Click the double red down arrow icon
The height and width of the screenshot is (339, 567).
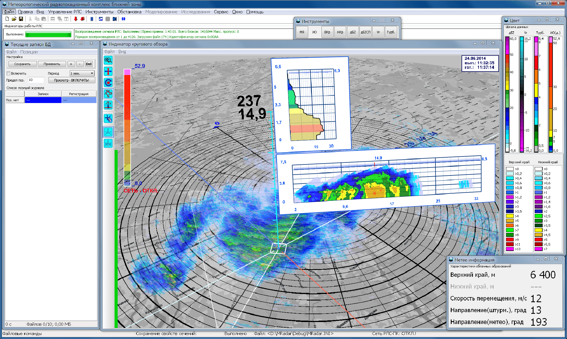(x=82, y=19)
